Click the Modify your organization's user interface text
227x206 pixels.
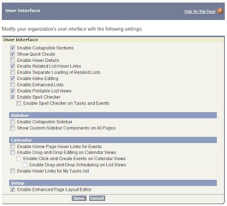[x=72, y=29]
